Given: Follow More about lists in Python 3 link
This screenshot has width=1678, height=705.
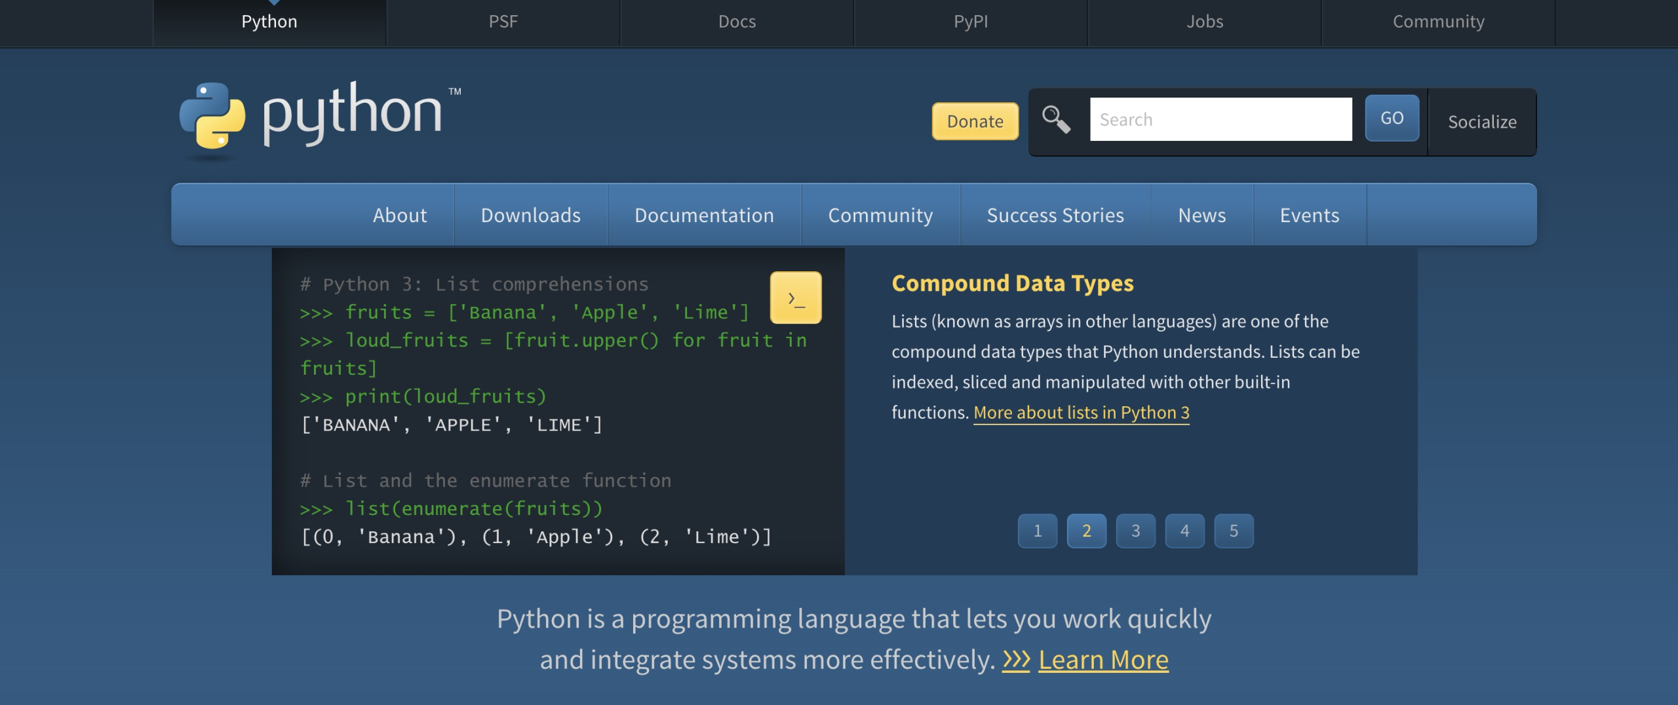Looking at the screenshot, I should [1082, 413].
